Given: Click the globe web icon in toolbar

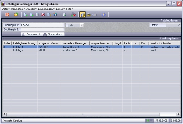Looking at the screenshot, I should [x=55, y=15].
